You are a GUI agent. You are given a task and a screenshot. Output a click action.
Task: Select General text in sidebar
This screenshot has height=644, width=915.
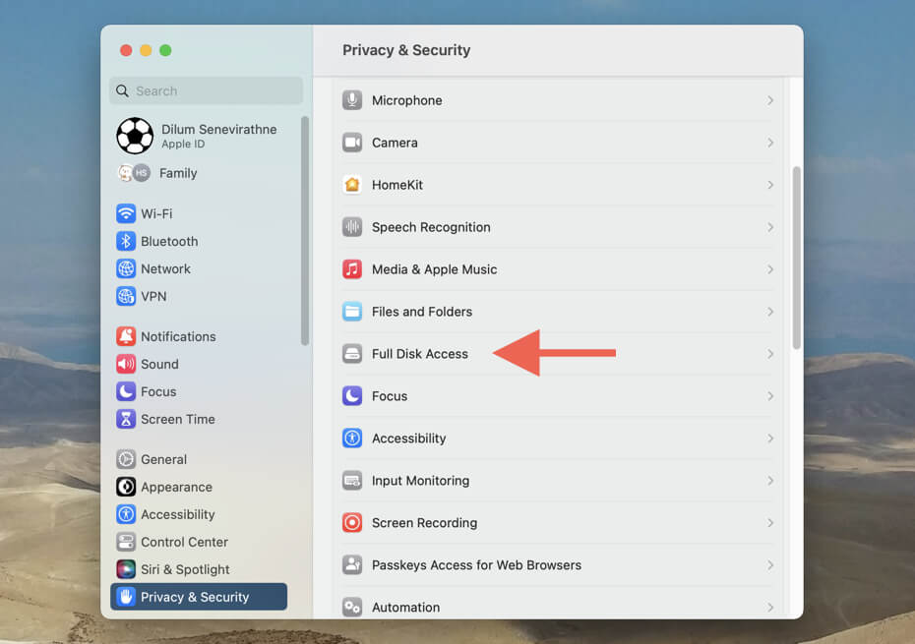coord(163,459)
